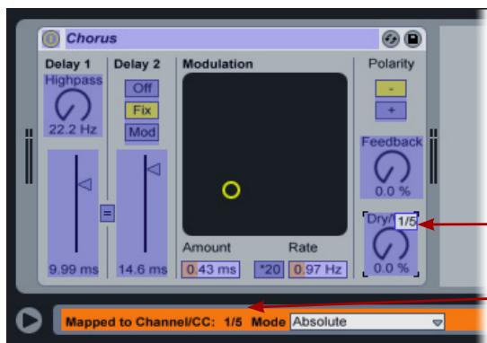Click the Feedback 0.0 % value
Viewport: 487px width, 343px height.
point(393,191)
